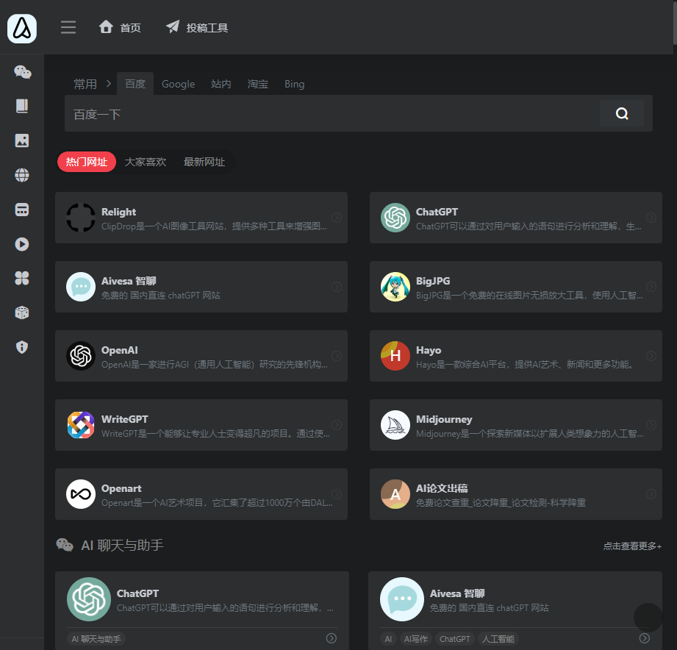Click the colorful WriteGPT logo
This screenshot has height=650, width=677.
coord(81,425)
